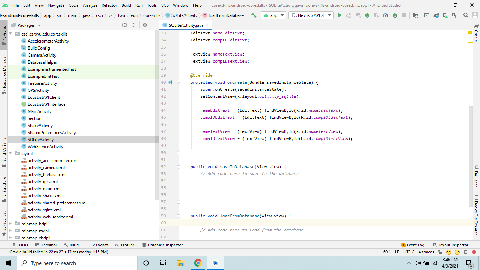The height and width of the screenshot is (270, 480).
Task: Open the Nexus 6 API 28 device selector
Action: 311,15
